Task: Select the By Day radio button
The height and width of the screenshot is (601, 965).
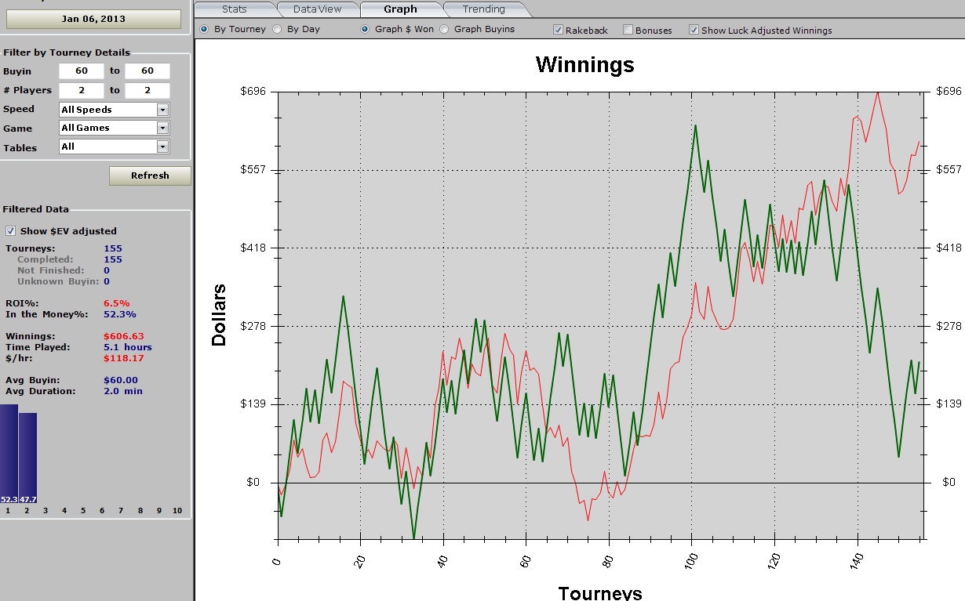Action: click(277, 30)
